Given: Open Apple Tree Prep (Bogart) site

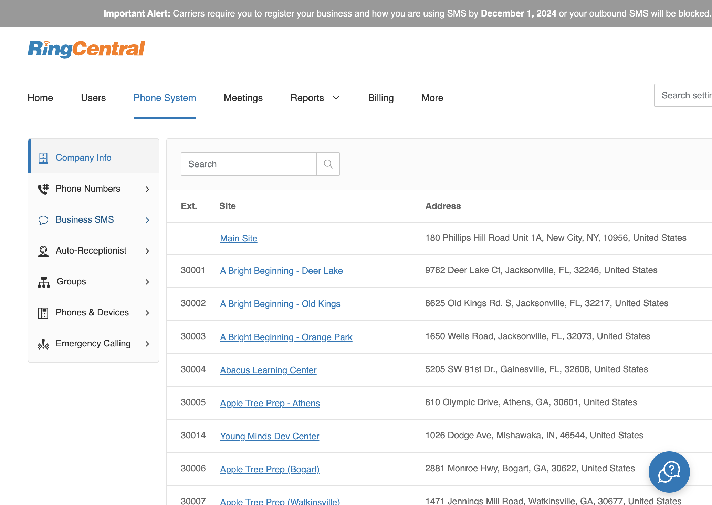Looking at the screenshot, I should coord(270,469).
